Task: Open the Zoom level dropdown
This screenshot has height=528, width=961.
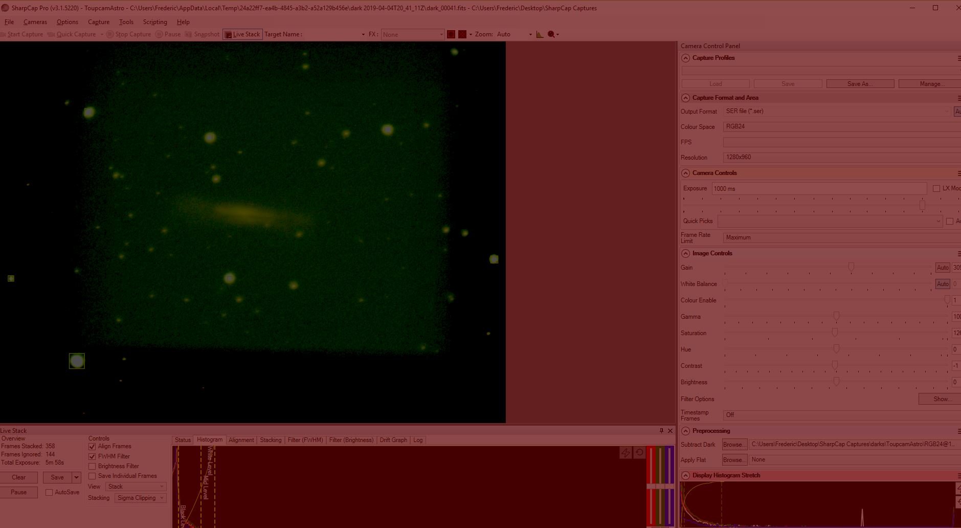Action: tap(514, 34)
